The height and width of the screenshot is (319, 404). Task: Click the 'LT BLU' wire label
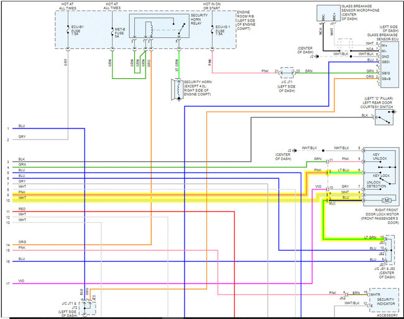coord(344,170)
